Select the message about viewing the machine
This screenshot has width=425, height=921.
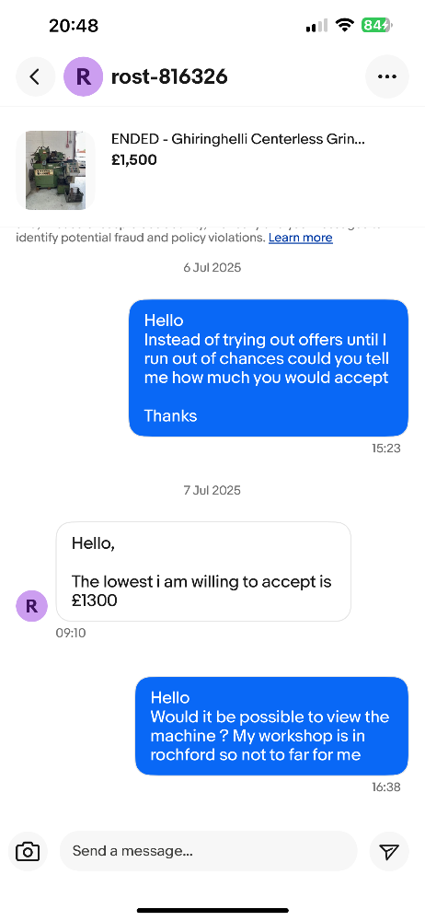[x=271, y=726]
